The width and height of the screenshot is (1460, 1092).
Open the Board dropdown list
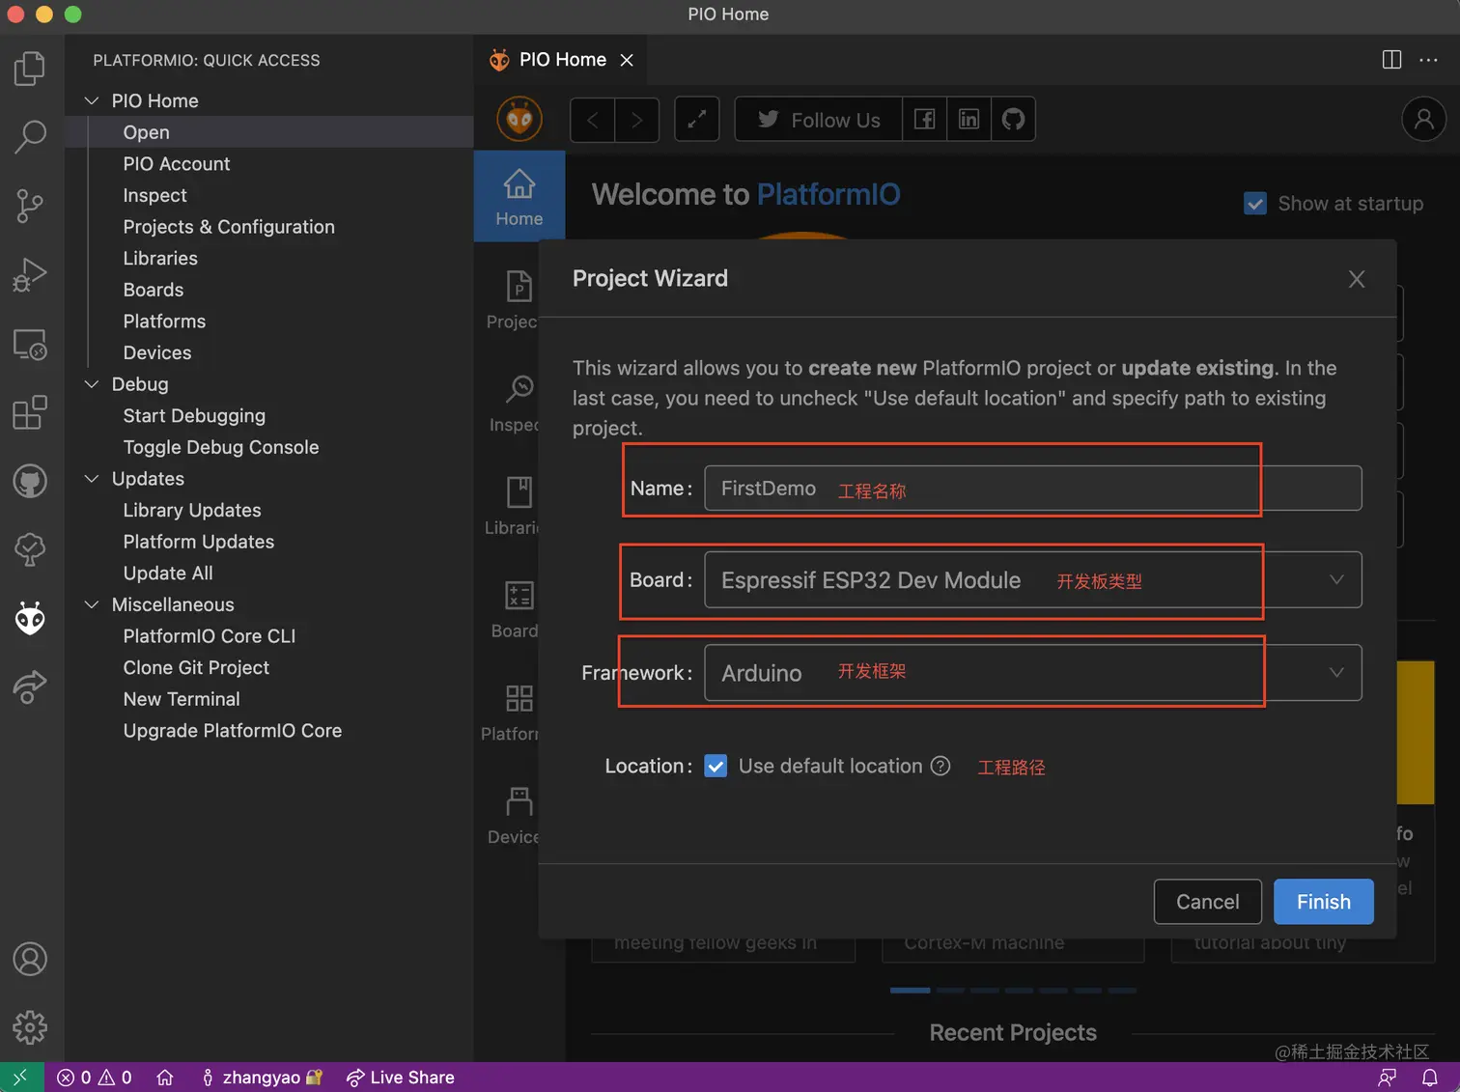pos(1033,579)
